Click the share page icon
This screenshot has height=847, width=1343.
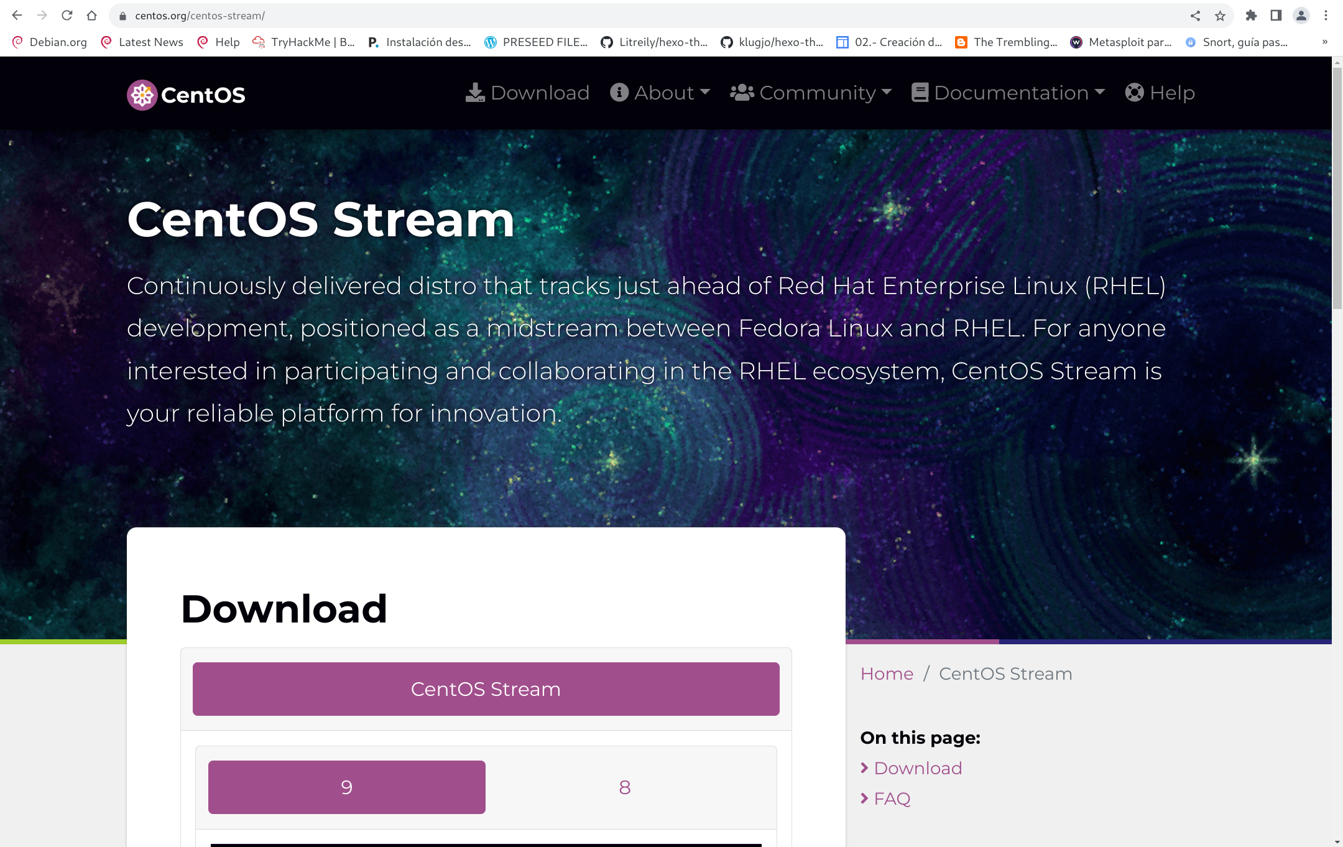(x=1195, y=16)
